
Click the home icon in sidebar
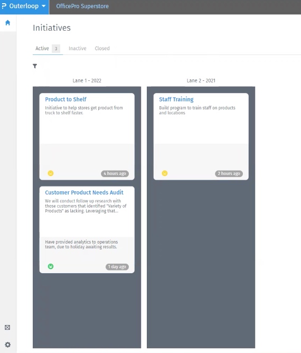coord(7,23)
